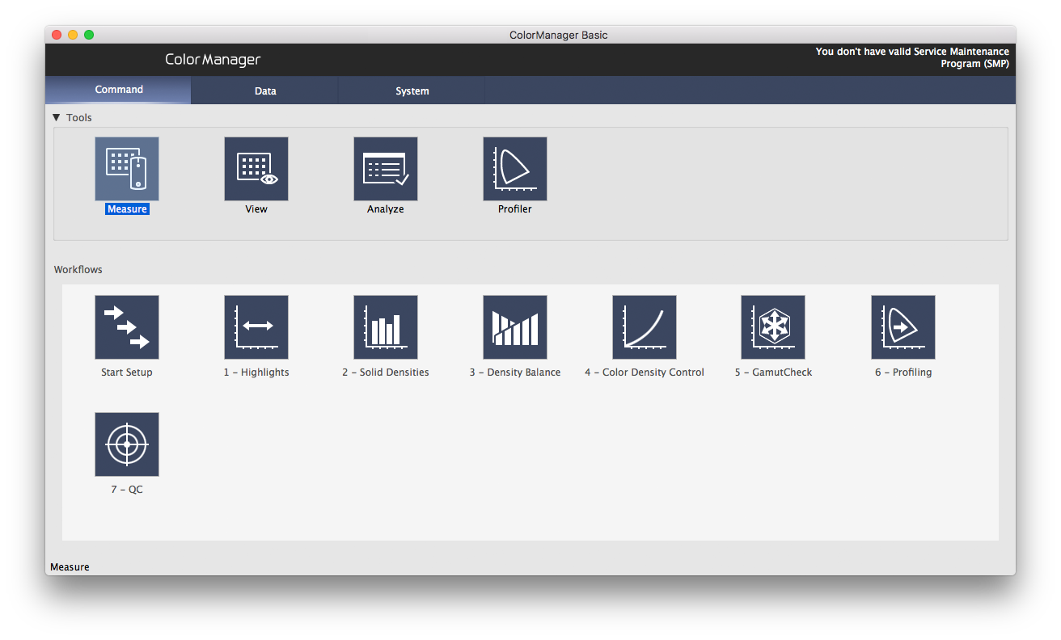The width and height of the screenshot is (1061, 640).
Task: Launch the View tool icon
Action: pos(256,169)
